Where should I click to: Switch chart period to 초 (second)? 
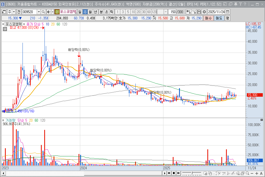point(107,12)
